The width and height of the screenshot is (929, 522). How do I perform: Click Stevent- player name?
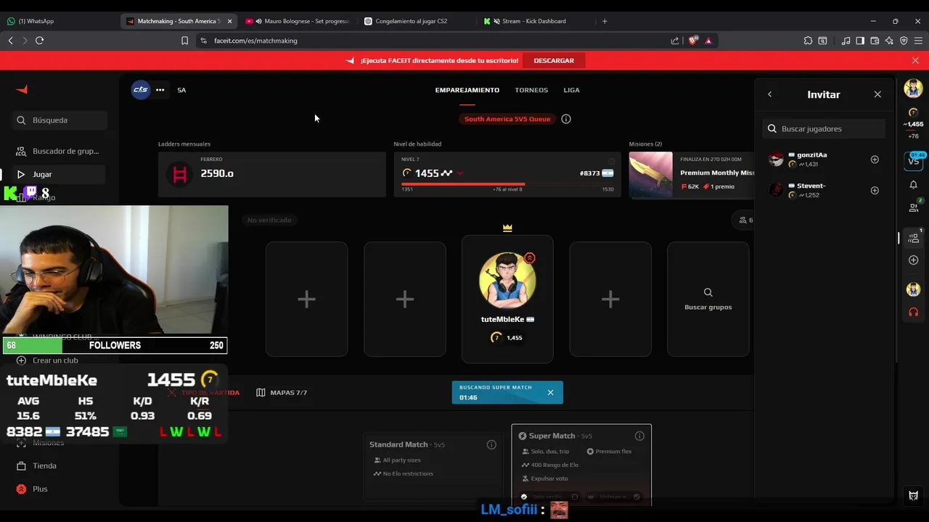[811, 186]
